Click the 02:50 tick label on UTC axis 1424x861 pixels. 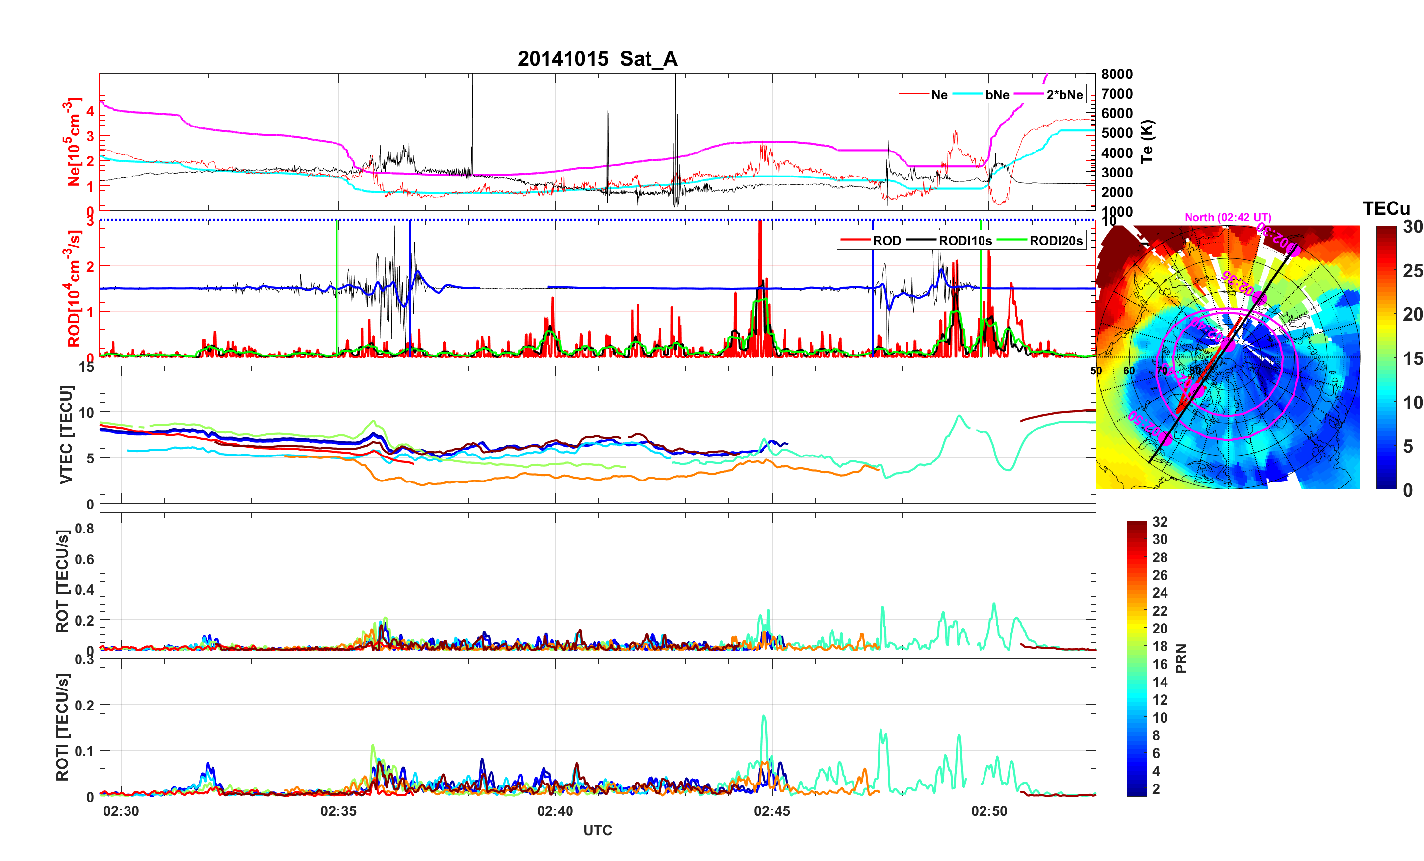(989, 811)
